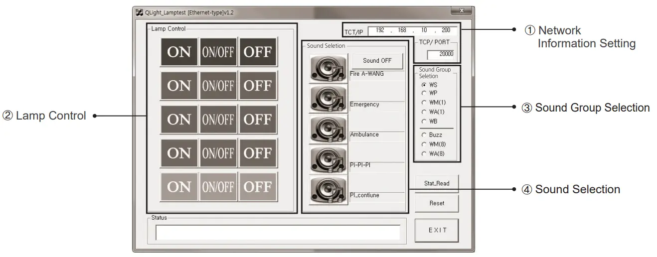Select the Buzz sound group
The height and width of the screenshot is (257, 657).
(x=432, y=135)
